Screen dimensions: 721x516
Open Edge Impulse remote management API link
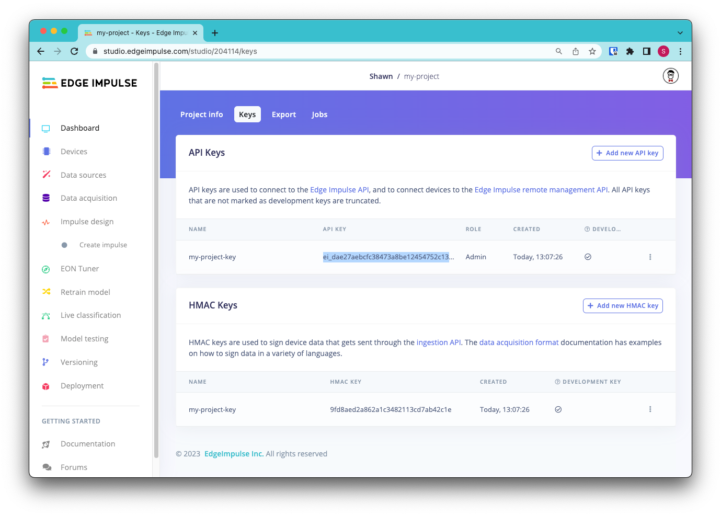(x=541, y=190)
